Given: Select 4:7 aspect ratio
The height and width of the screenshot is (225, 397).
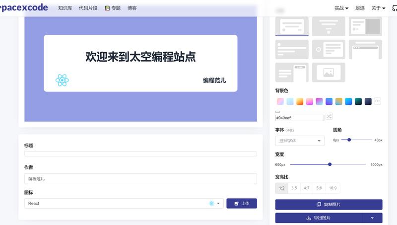Looking at the screenshot, I should coord(307,188).
